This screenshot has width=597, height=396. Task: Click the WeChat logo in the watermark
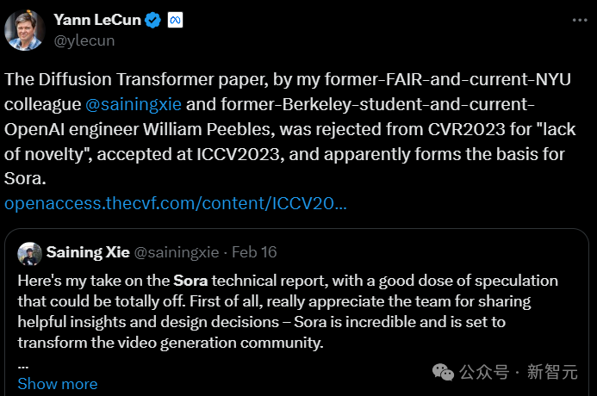coord(443,372)
